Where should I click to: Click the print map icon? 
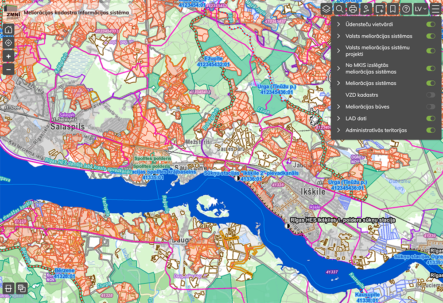353,9
